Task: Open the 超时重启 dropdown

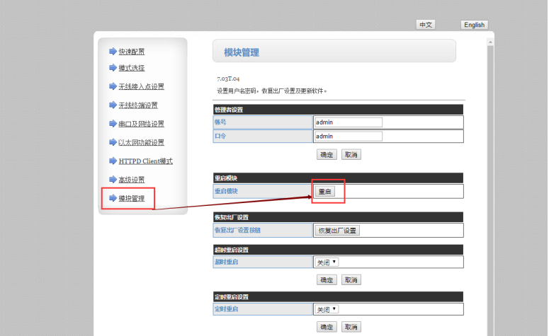Action: click(327, 262)
